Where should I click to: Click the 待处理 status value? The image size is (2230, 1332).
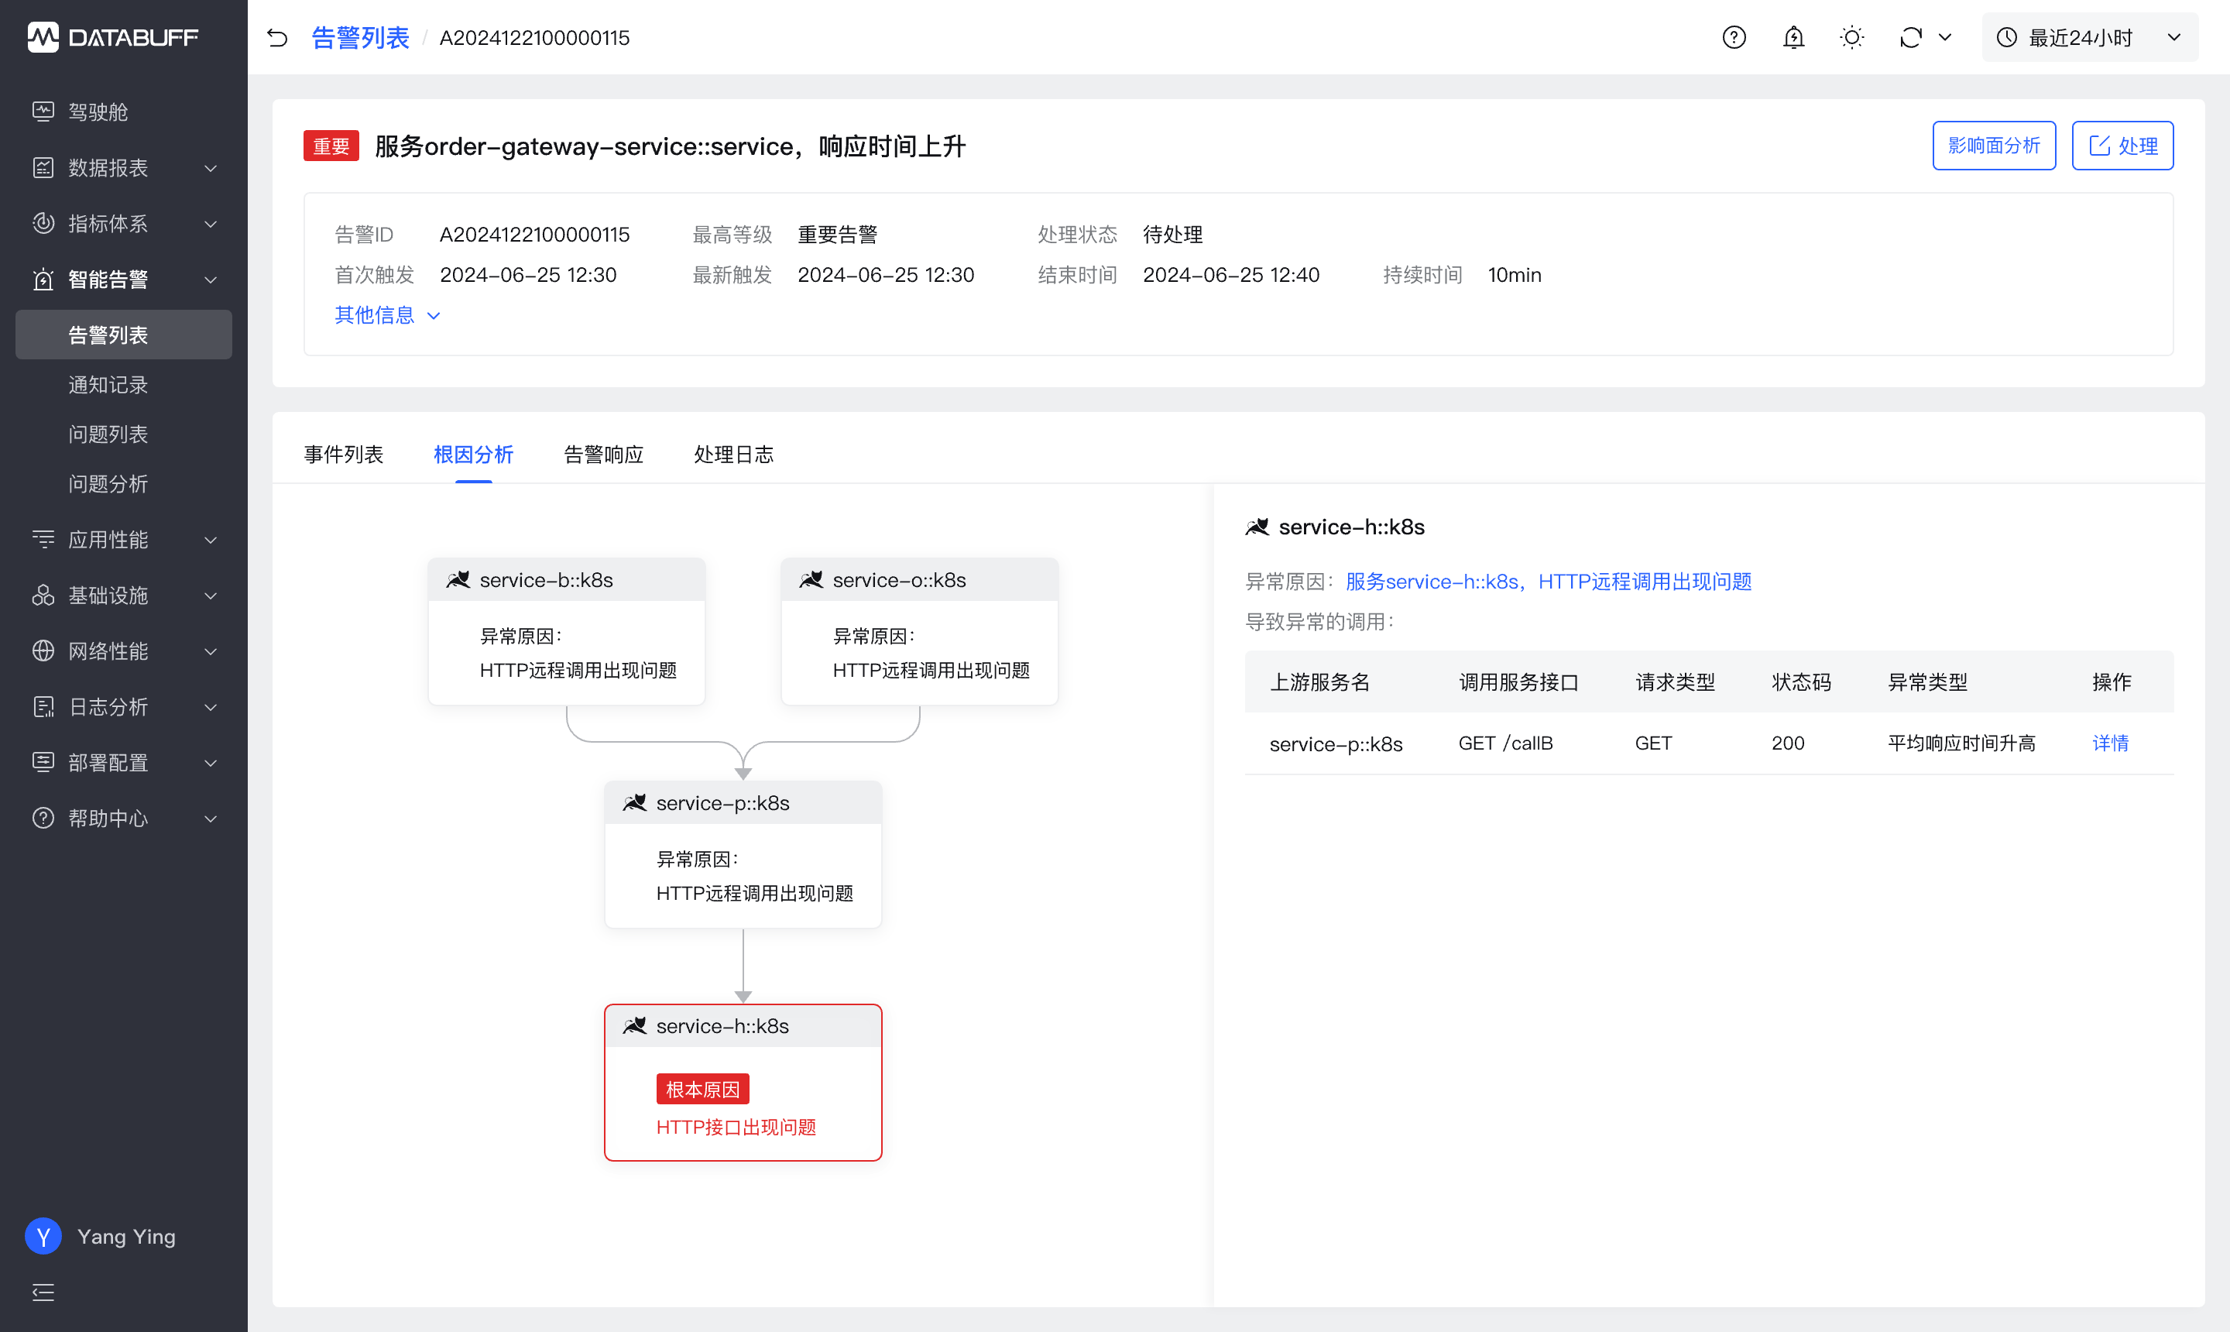(x=1173, y=235)
